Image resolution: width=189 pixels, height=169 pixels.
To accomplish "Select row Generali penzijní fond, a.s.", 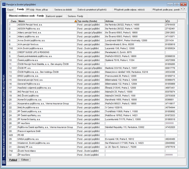I will 93,80.
